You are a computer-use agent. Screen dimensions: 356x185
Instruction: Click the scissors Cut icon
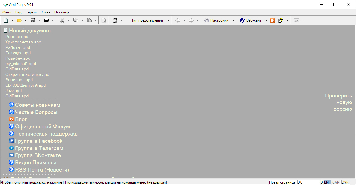62,20
